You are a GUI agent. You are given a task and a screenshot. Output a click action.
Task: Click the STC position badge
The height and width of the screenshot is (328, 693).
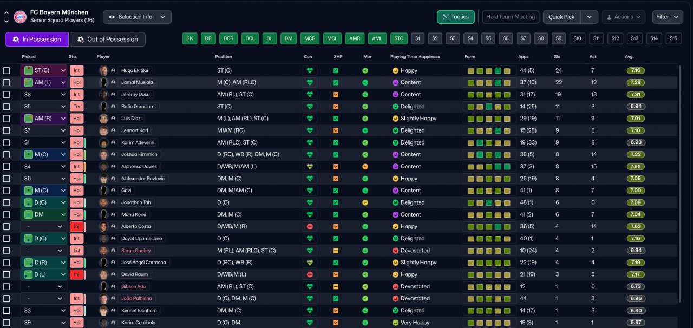click(x=399, y=38)
